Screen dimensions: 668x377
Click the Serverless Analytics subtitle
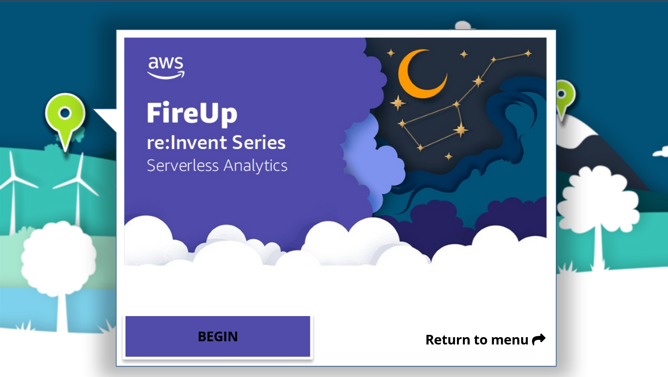coord(217,165)
